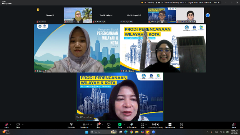Expand the Chat options arrow

tap(102, 125)
